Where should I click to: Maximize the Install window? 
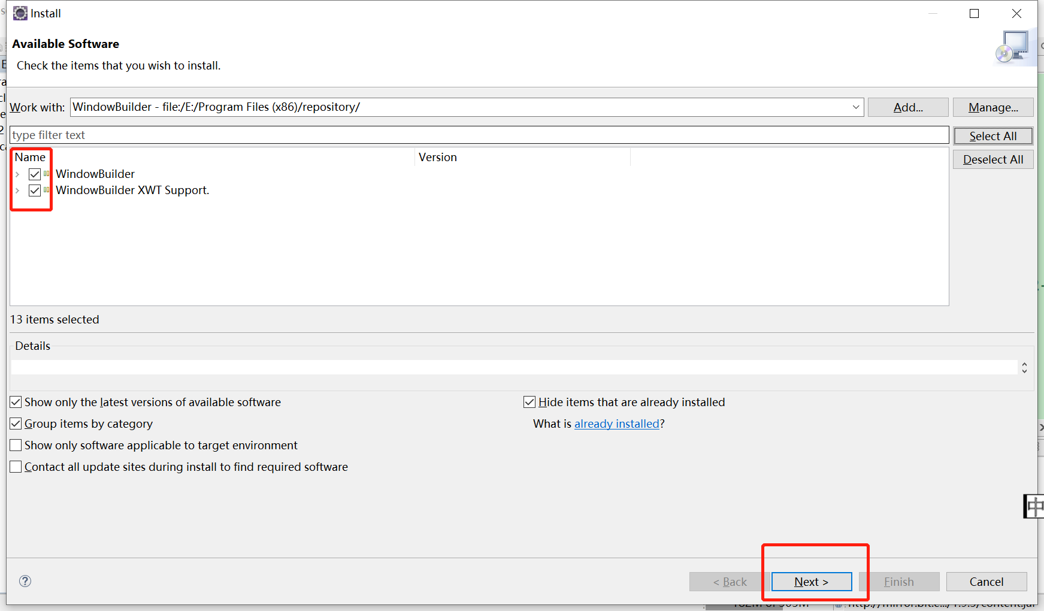click(x=975, y=13)
